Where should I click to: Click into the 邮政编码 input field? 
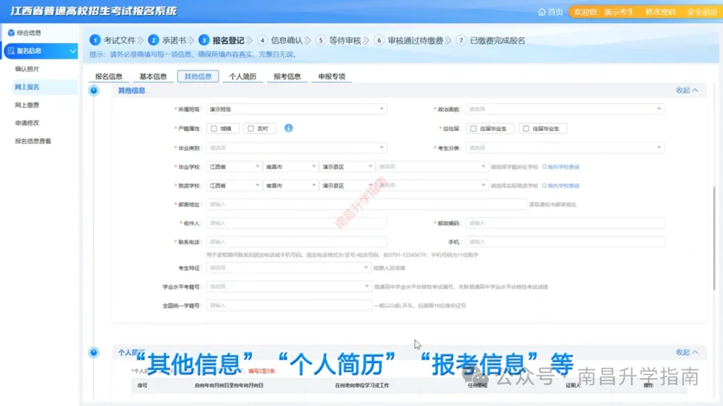pos(565,223)
